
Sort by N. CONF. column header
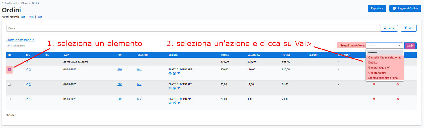pos(314,55)
